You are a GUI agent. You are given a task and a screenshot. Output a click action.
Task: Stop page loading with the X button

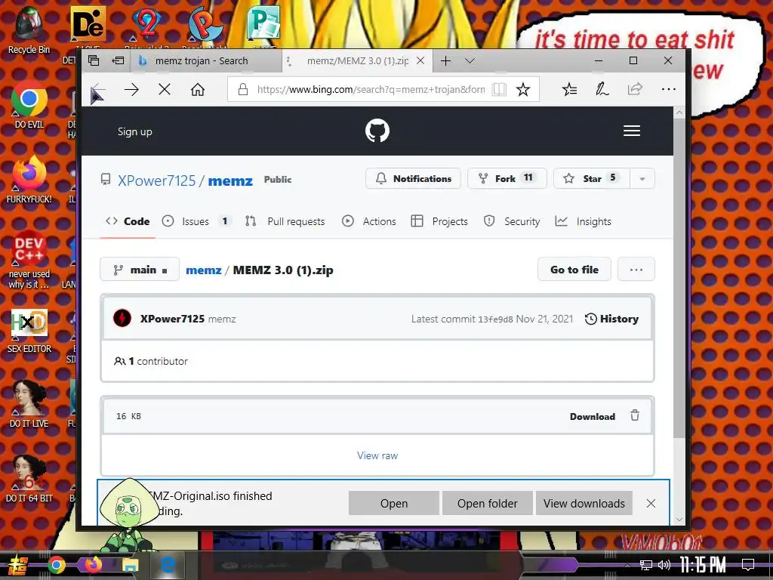point(165,89)
